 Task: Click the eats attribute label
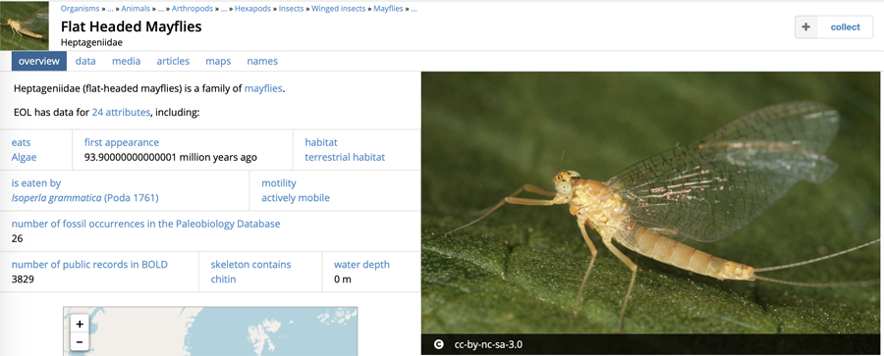click(22, 142)
